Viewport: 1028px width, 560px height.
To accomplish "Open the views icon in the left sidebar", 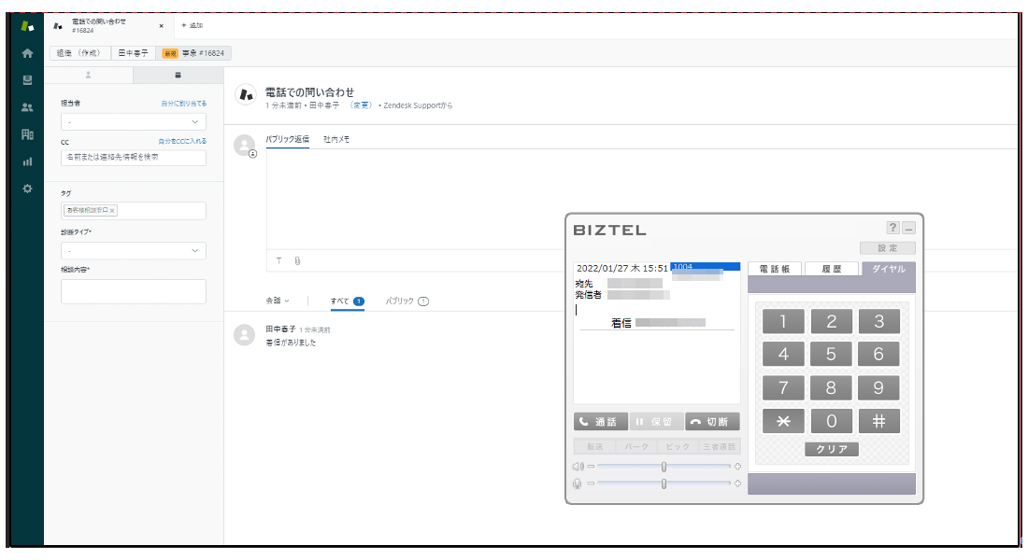I will pos(27,80).
